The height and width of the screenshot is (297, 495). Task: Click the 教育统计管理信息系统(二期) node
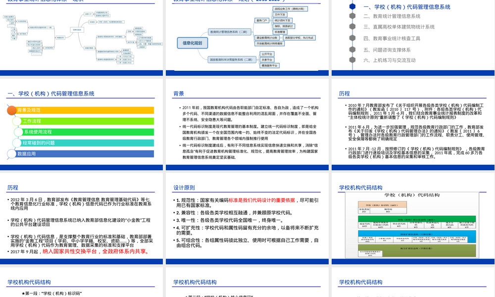pos(230,32)
